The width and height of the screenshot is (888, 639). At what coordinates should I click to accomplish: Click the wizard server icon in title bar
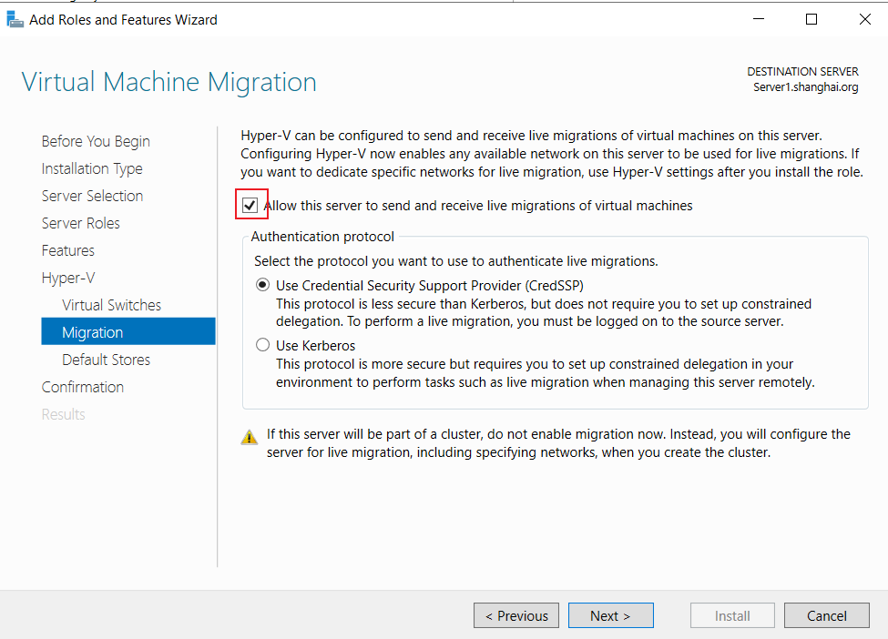tap(15, 20)
